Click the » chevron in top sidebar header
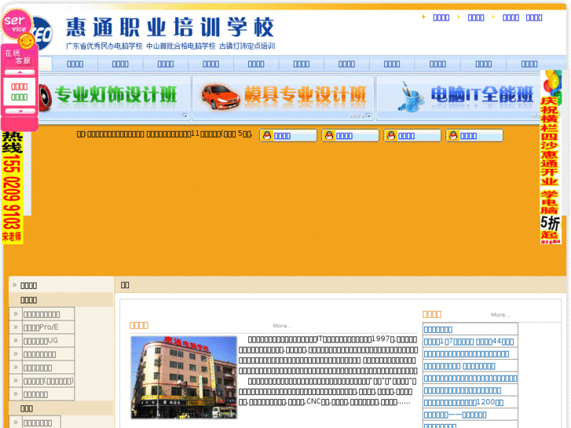The width and height of the screenshot is (571, 428). pos(15,285)
